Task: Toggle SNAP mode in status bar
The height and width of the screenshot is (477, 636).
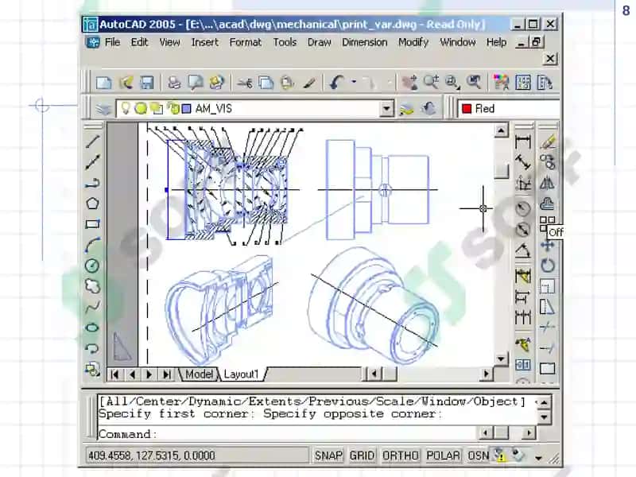Action: (x=328, y=456)
